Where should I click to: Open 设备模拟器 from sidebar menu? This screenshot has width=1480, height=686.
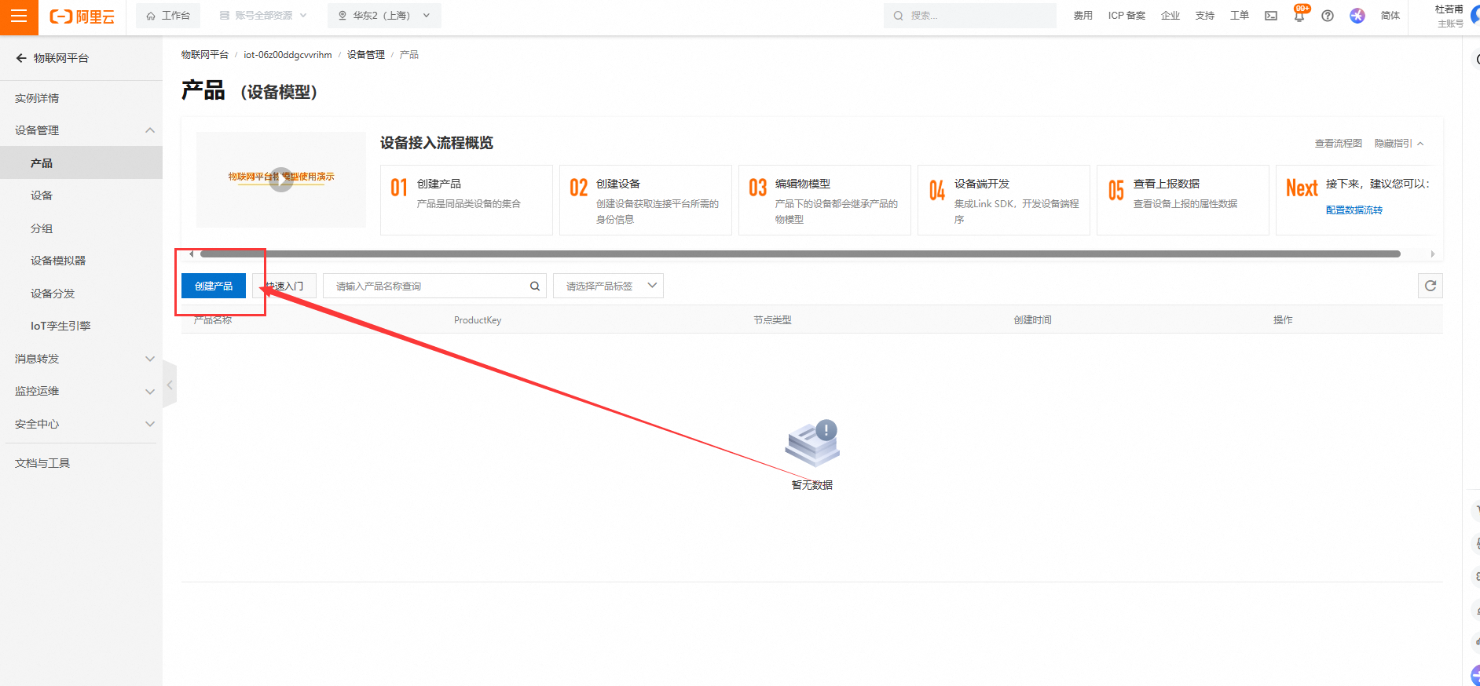[58, 261]
